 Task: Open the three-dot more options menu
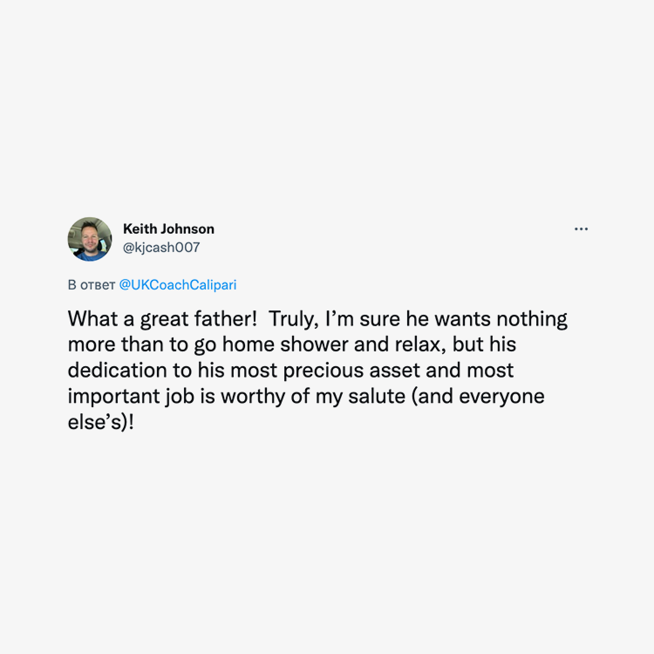point(581,229)
